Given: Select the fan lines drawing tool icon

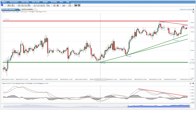Looking at the screenshot, I should [x=38, y=5].
